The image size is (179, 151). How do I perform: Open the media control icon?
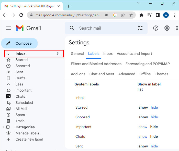(x=149, y=15)
